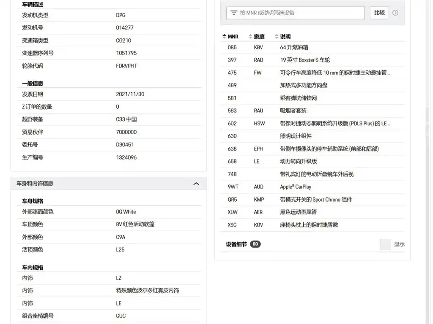Select the 19 英寸 Boxster S 车轮 row
This screenshot has height=324, width=433.
tap(312, 60)
